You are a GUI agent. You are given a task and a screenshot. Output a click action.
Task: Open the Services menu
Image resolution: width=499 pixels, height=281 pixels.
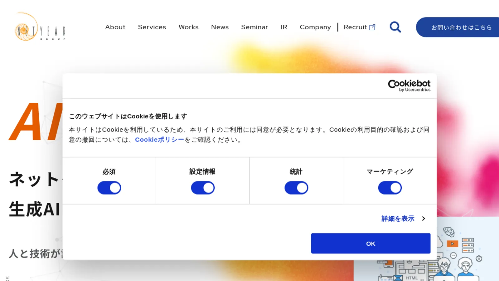(x=152, y=27)
